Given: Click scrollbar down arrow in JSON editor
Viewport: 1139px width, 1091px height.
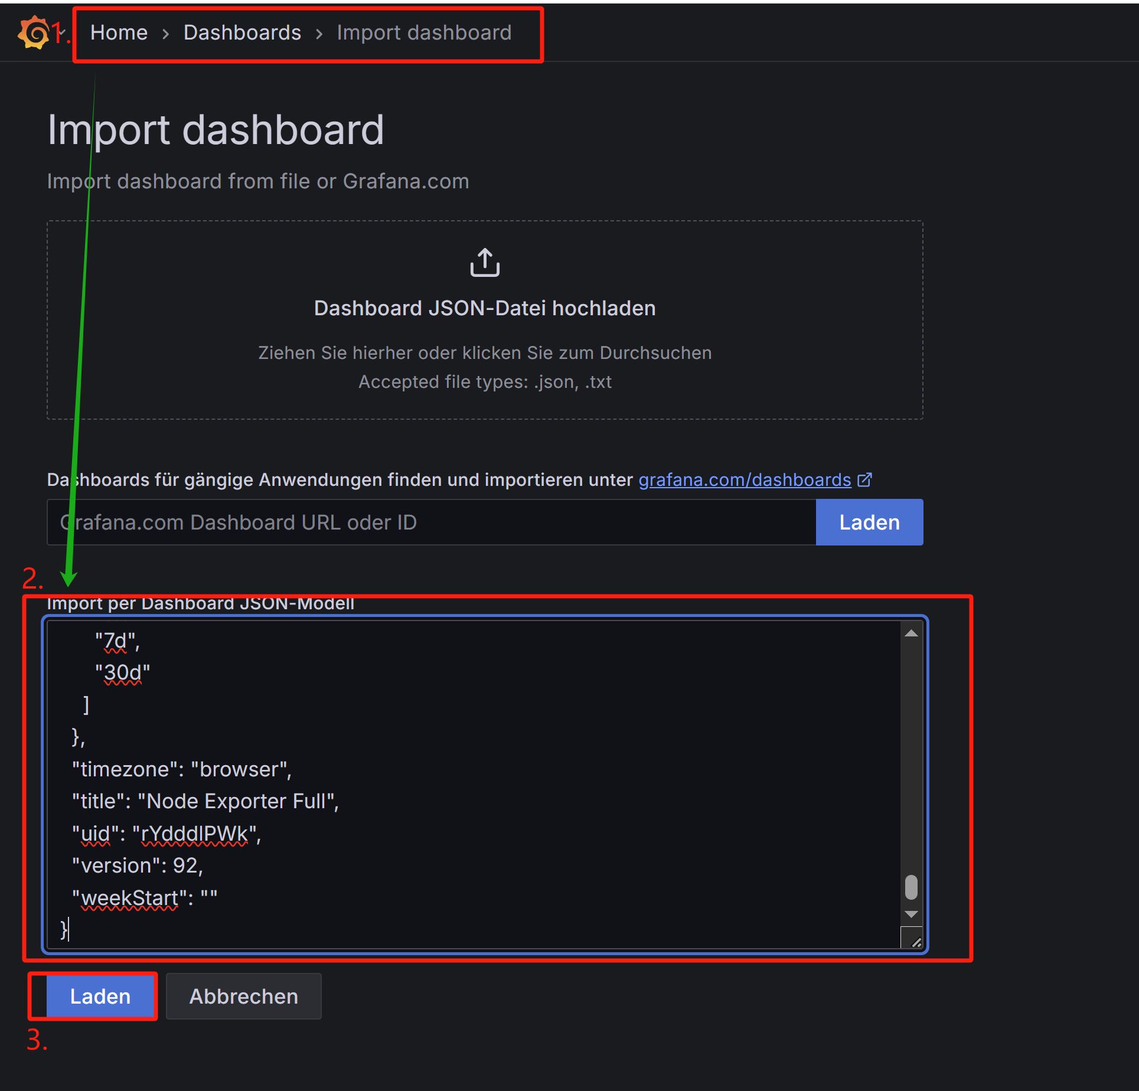Looking at the screenshot, I should [x=911, y=914].
